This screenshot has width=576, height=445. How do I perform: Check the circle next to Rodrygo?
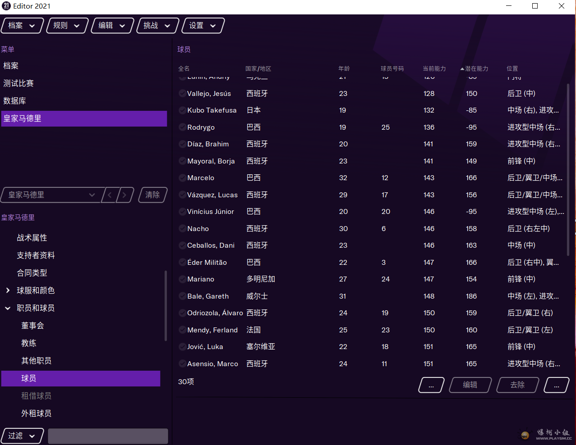pyautogui.click(x=182, y=127)
